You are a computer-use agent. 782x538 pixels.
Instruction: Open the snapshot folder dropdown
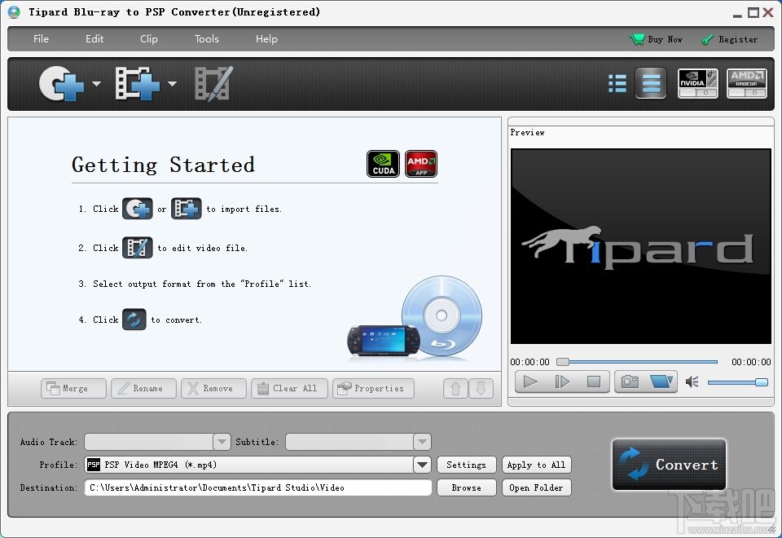(x=661, y=381)
